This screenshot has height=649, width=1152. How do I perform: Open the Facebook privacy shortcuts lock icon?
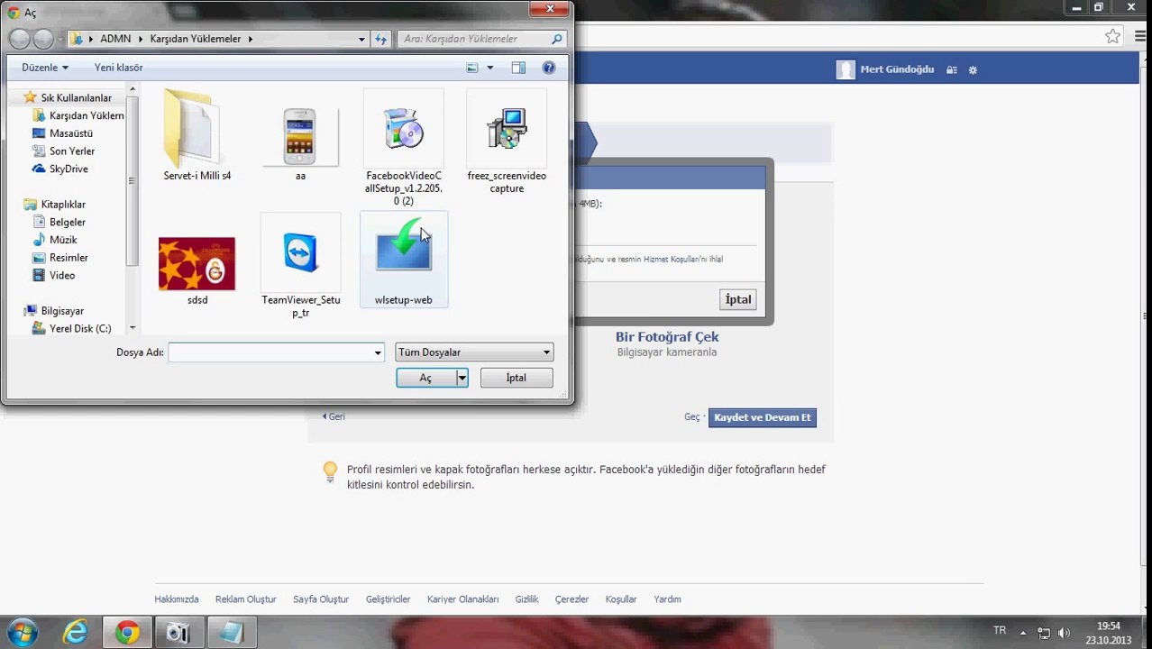point(952,69)
